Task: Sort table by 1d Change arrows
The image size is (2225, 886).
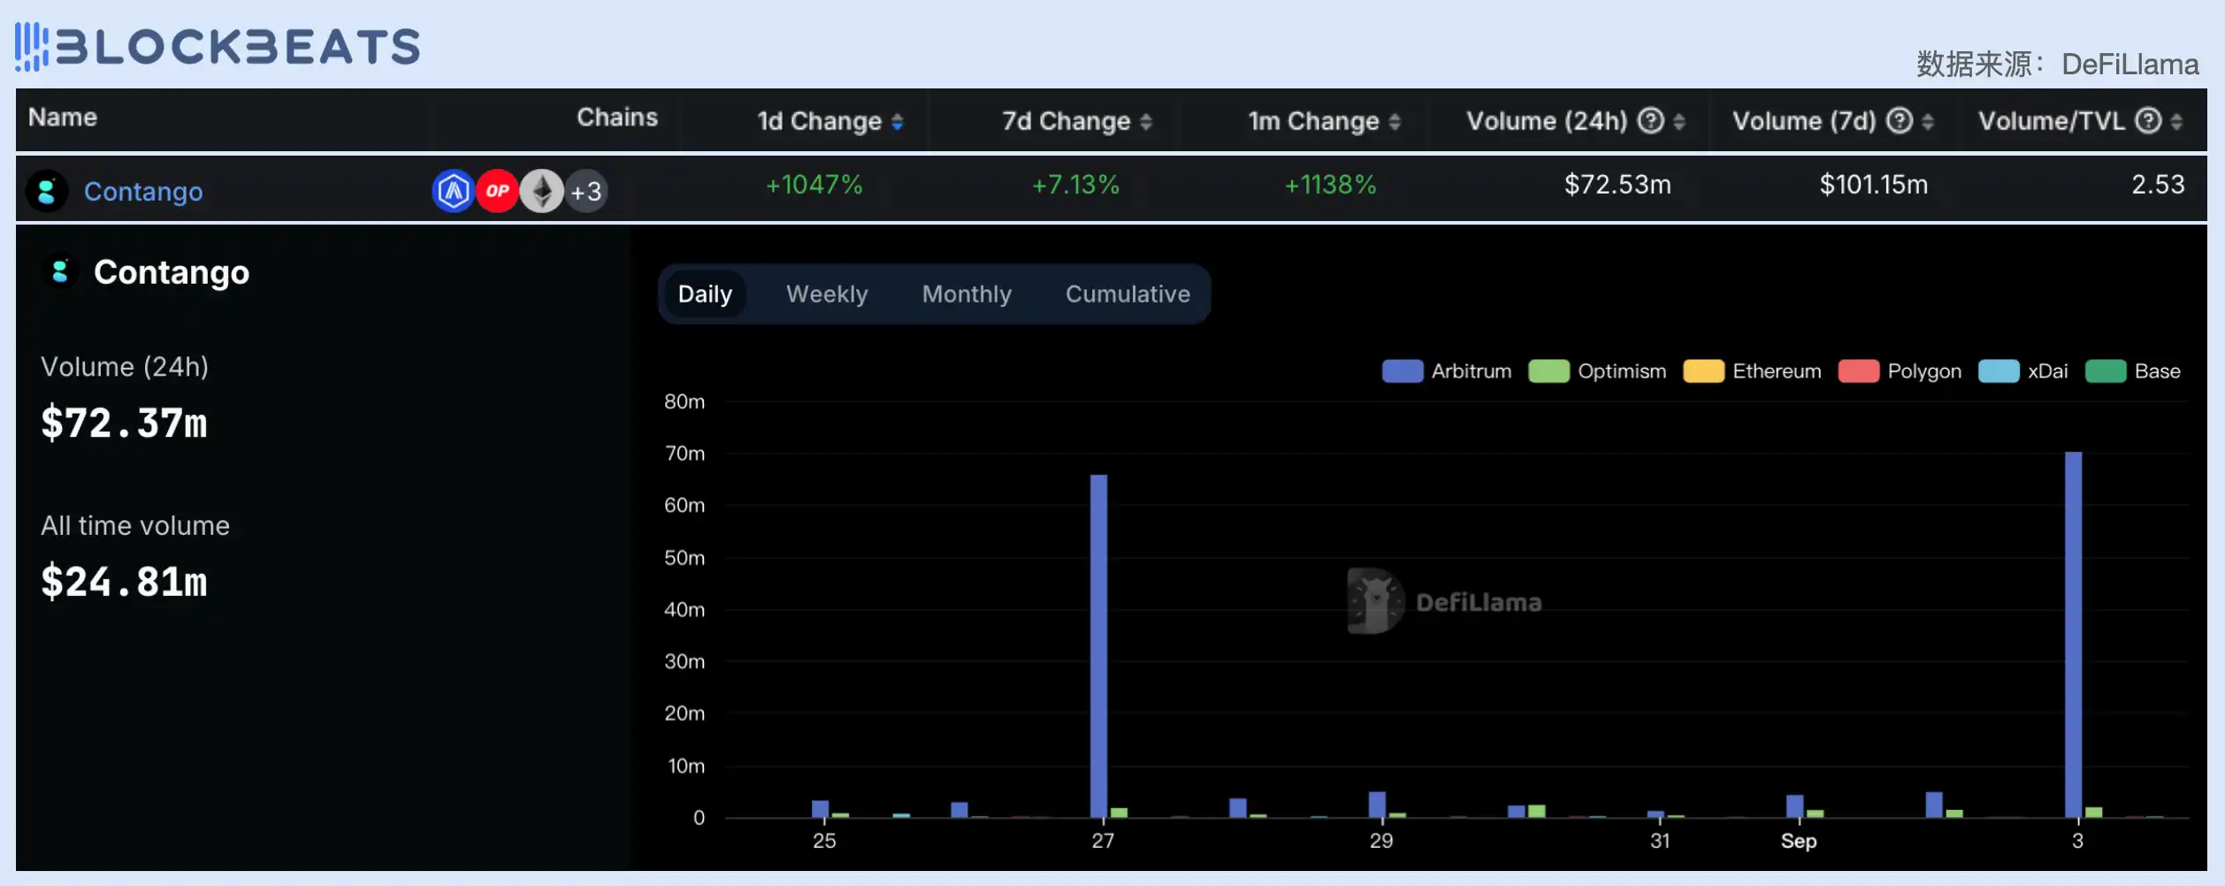Action: 897,122
